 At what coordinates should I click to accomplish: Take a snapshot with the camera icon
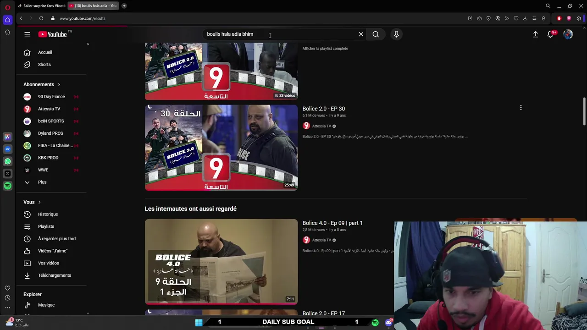pos(479,18)
